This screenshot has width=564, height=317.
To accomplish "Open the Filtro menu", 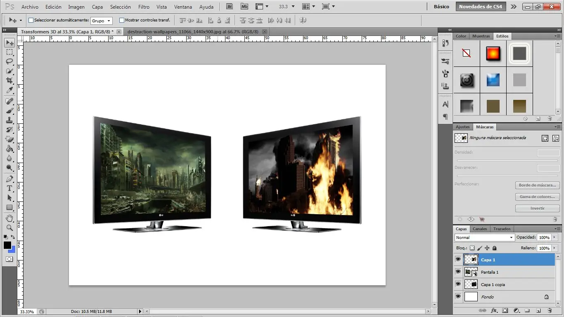I will (144, 7).
